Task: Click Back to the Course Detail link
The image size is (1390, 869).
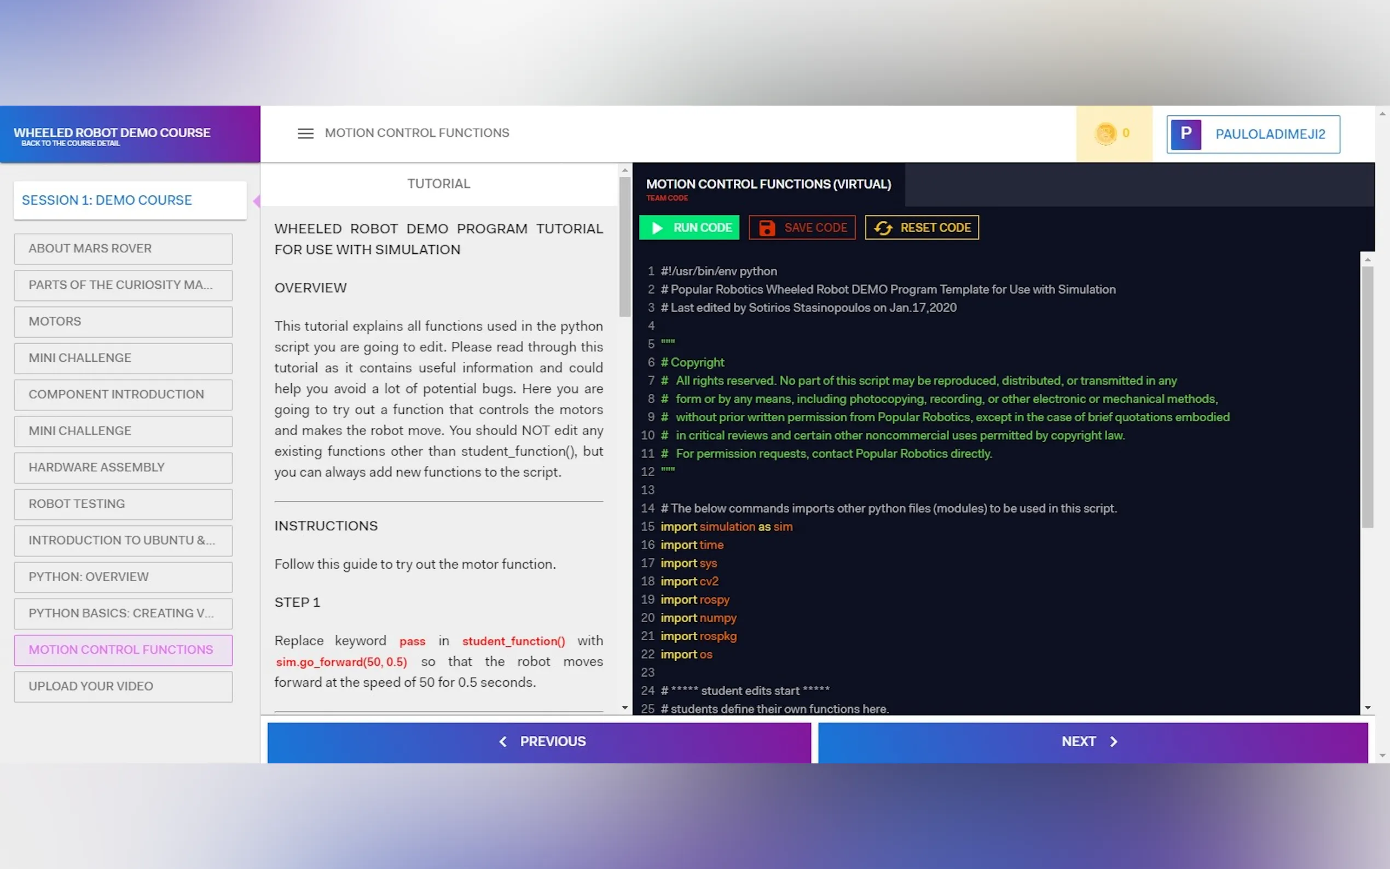Action: pyautogui.click(x=71, y=144)
